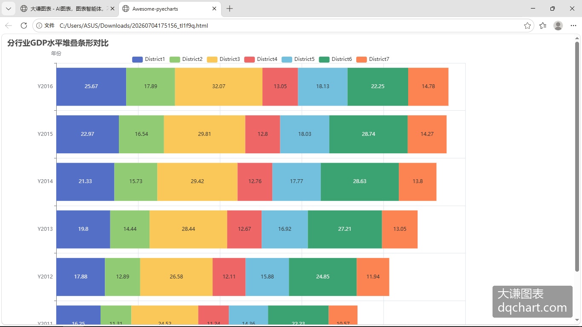This screenshot has height=327, width=582.
Task: Click the Y2012 District3 segment 26.58
Action: [176, 277]
